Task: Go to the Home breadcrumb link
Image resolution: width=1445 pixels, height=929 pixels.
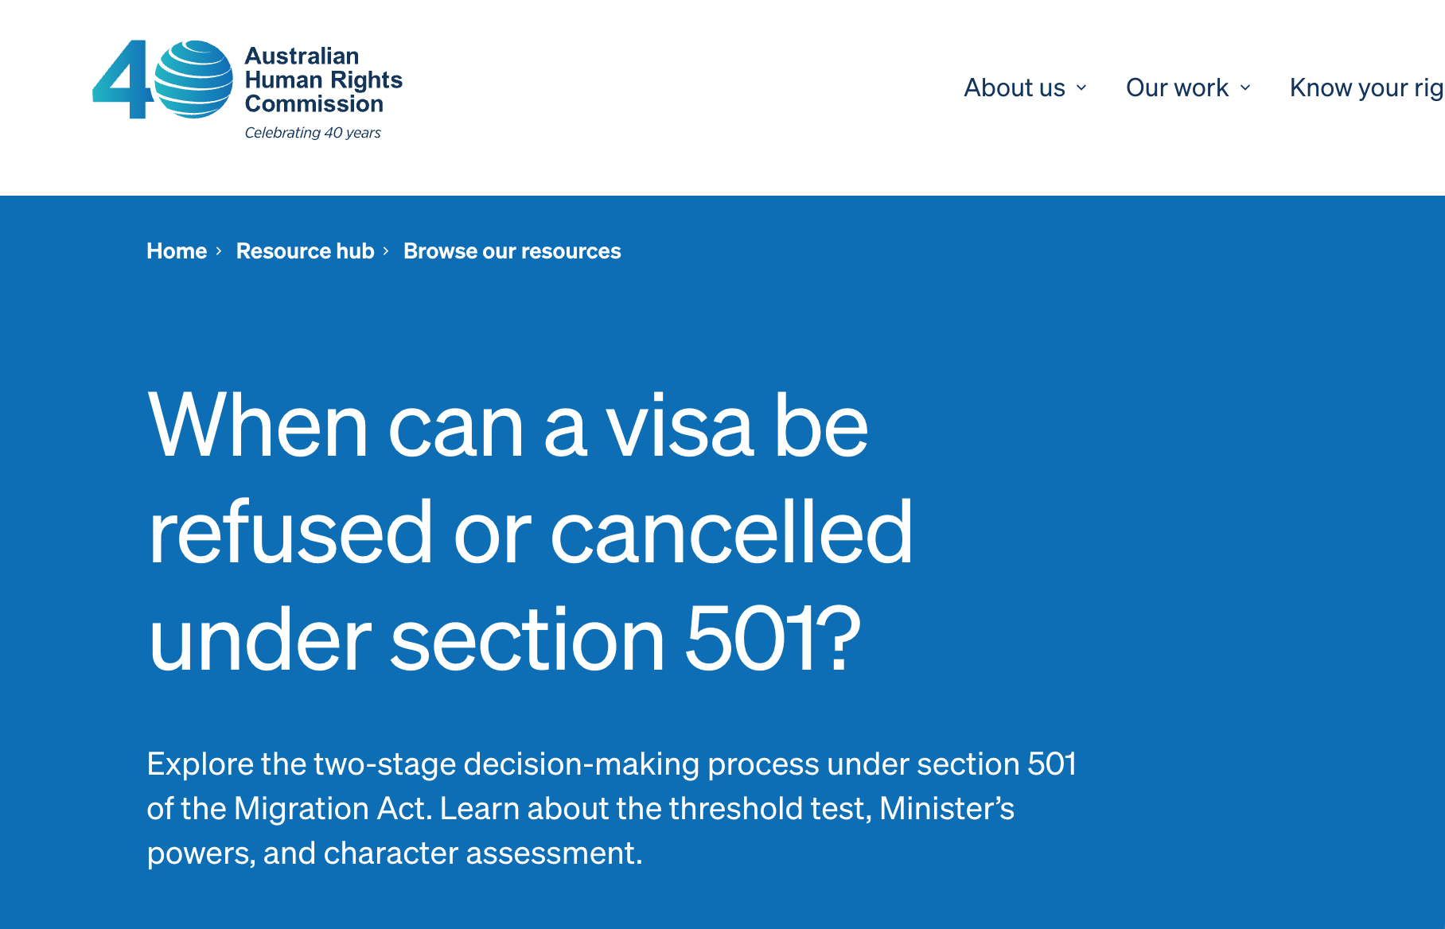Action: tap(177, 251)
